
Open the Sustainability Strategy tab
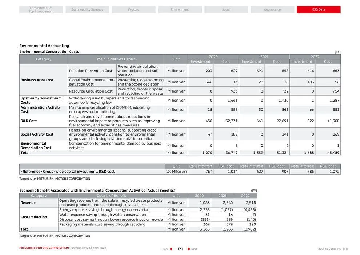pyautogui.click(x=87, y=9)
